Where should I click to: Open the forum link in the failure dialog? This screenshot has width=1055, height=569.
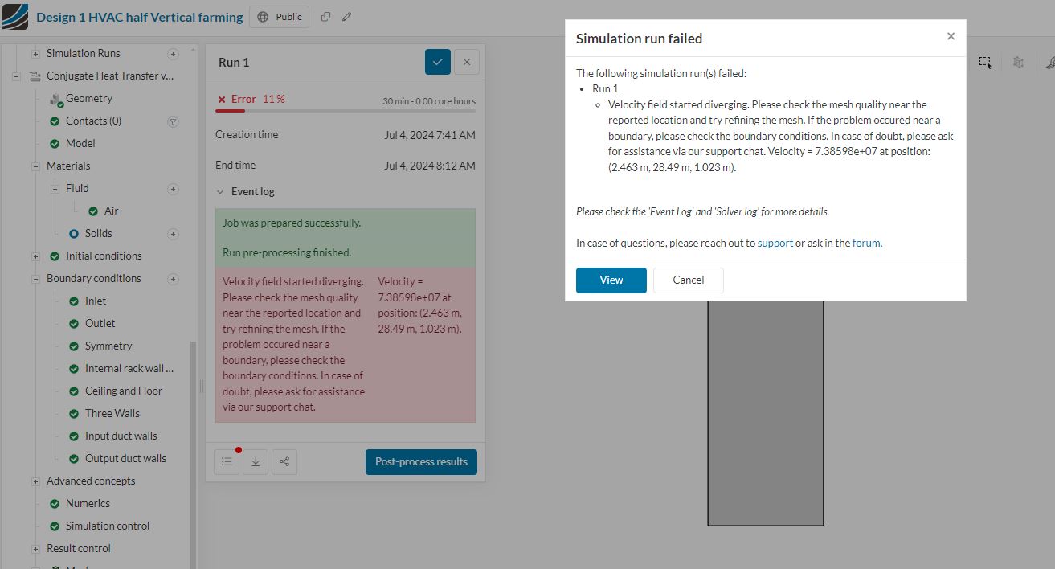[x=866, y=243]
